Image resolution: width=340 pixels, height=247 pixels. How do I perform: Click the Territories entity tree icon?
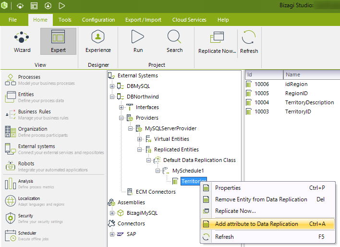point(175,181)
